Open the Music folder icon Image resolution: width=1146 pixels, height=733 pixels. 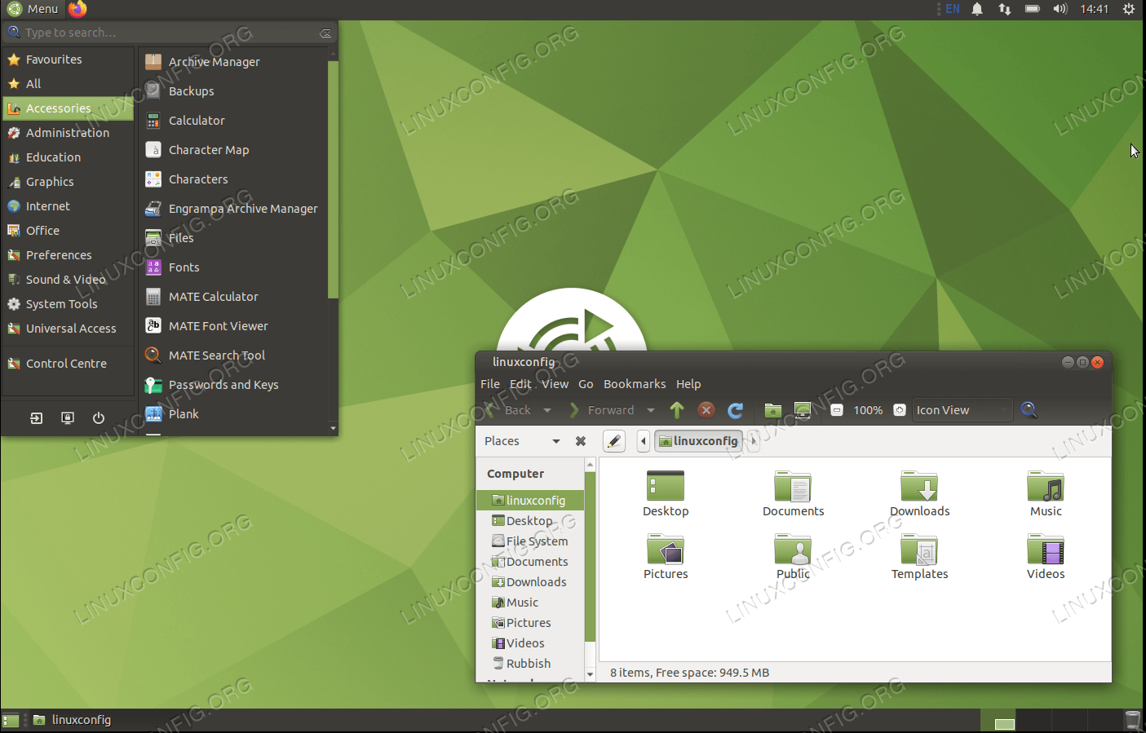(1046, 493)
